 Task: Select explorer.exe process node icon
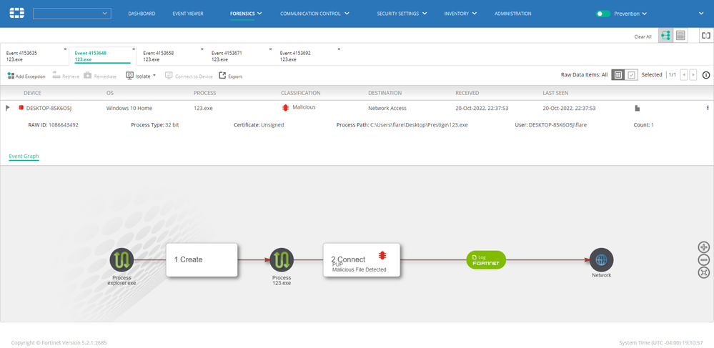[x=122, y=260]
